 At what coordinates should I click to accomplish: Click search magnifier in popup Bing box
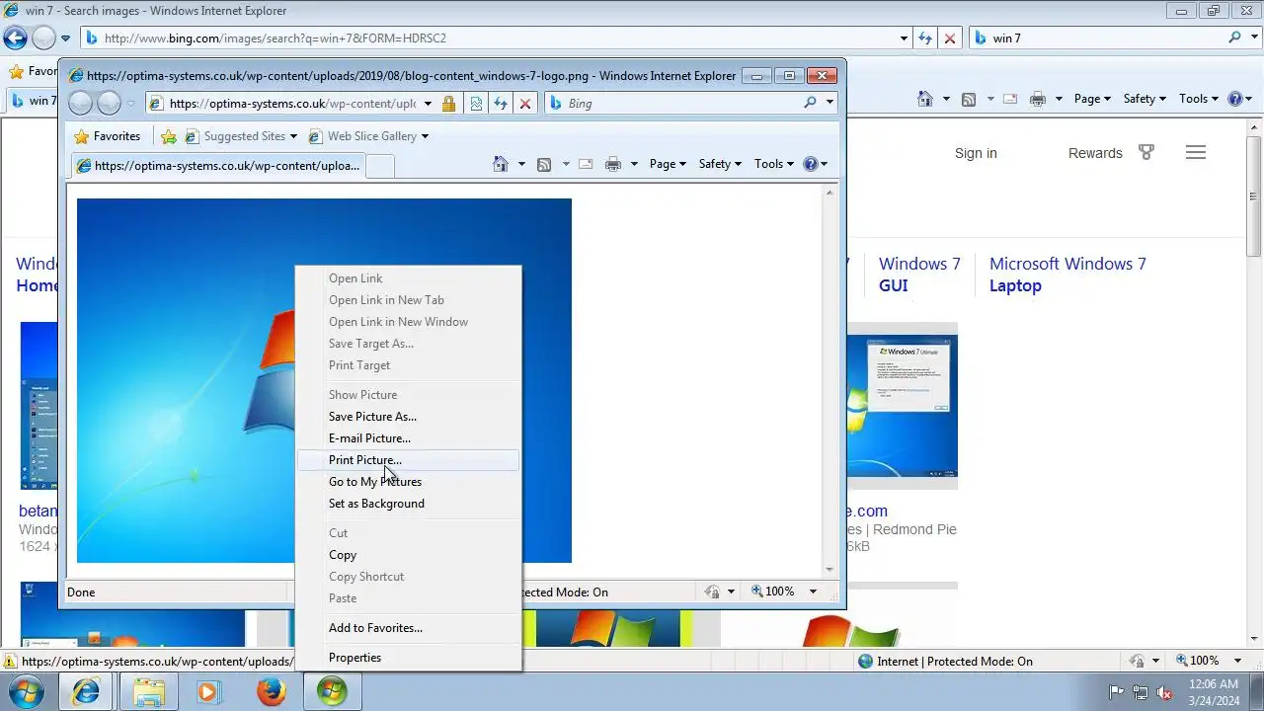point(811,103)
